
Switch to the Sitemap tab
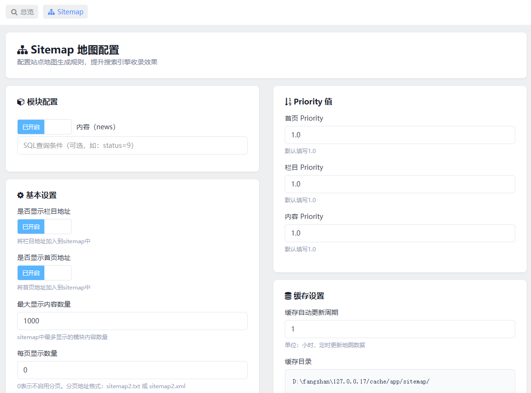(65, 12)
